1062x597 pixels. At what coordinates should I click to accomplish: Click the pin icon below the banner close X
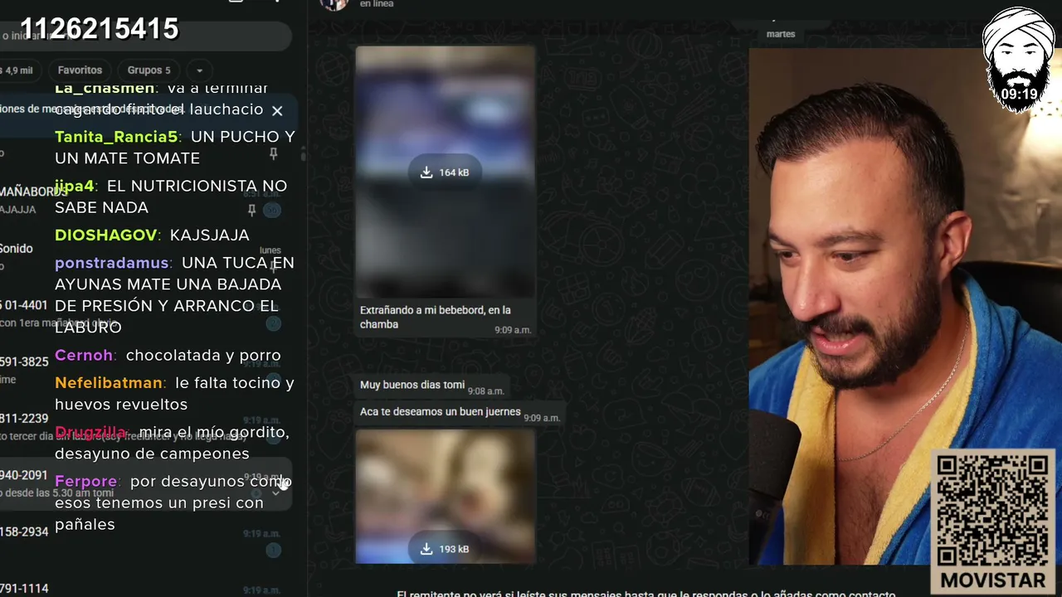273,154
